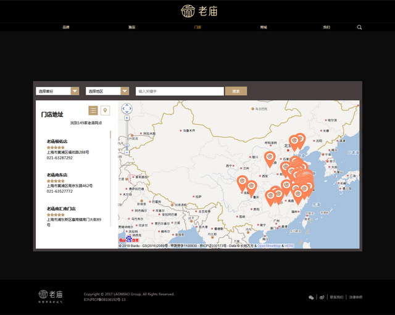
Task: Switch to store list view icon
Action: click(x=93, y=111)
